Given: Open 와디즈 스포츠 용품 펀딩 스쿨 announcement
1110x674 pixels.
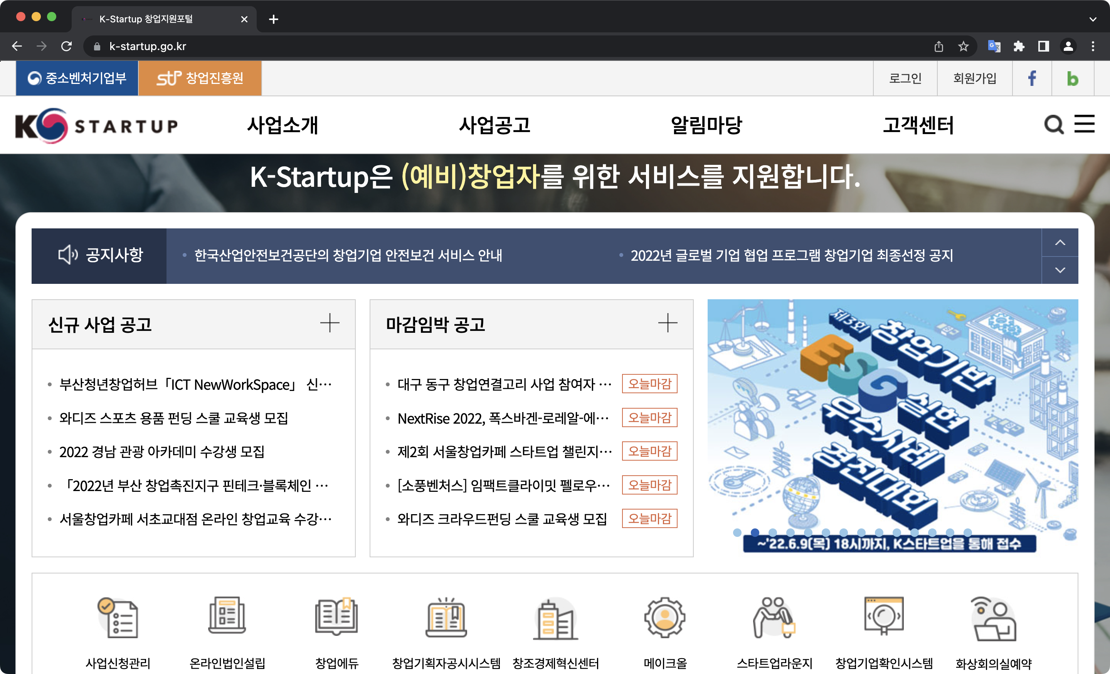Looking at the screenshot, I should tap(173, 418).
